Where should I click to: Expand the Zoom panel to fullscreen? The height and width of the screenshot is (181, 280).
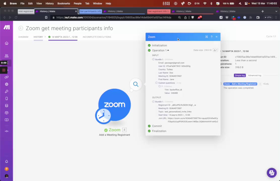coord(207,37)
